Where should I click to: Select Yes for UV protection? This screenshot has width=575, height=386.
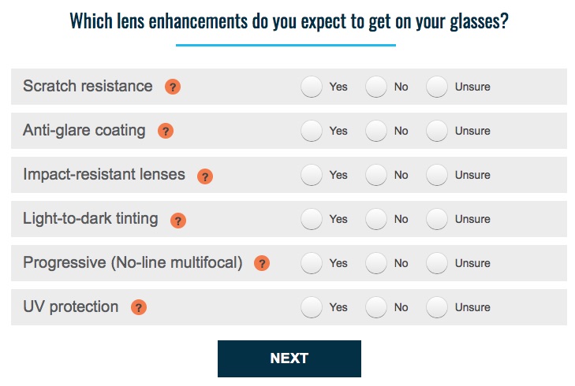[312, 307]
